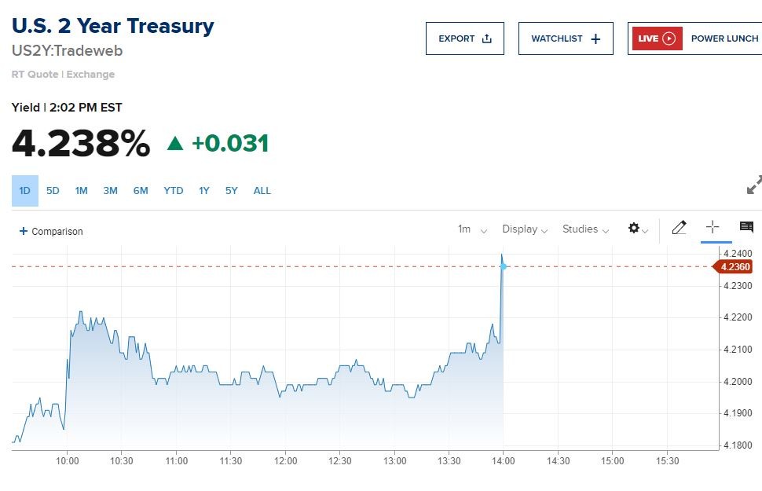The height and width of the screenshot is (491, 762).
Task: Click the plus icon beside Comparison
Action: click(24, 231)
